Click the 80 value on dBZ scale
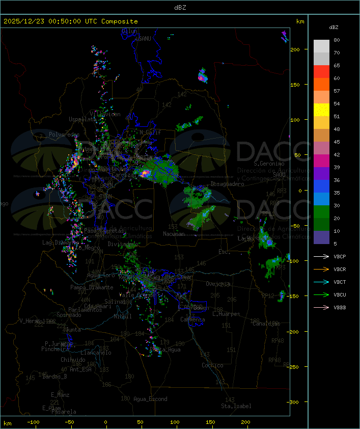Viewport: 360px width, 429px height. pyautogui.click(x=337, y=40)
